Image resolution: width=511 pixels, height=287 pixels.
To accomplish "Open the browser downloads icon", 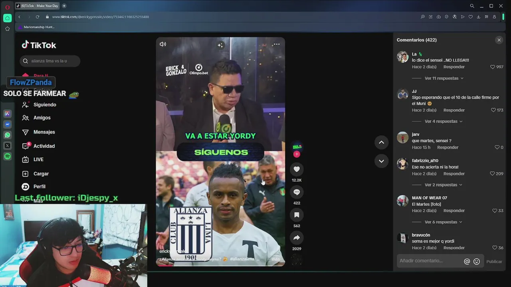I will tap(478, 17).
